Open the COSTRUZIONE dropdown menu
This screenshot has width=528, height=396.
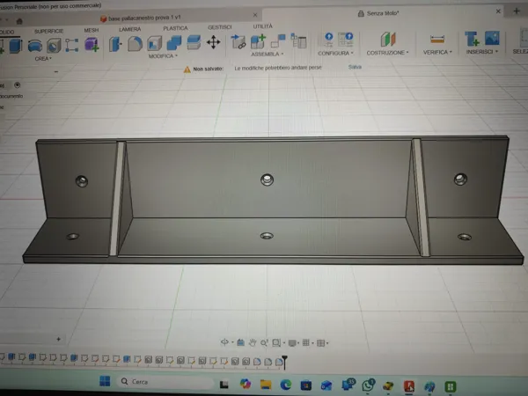387,53
